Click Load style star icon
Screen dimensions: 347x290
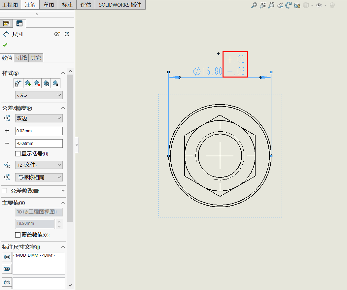click(x=55, y=83)
